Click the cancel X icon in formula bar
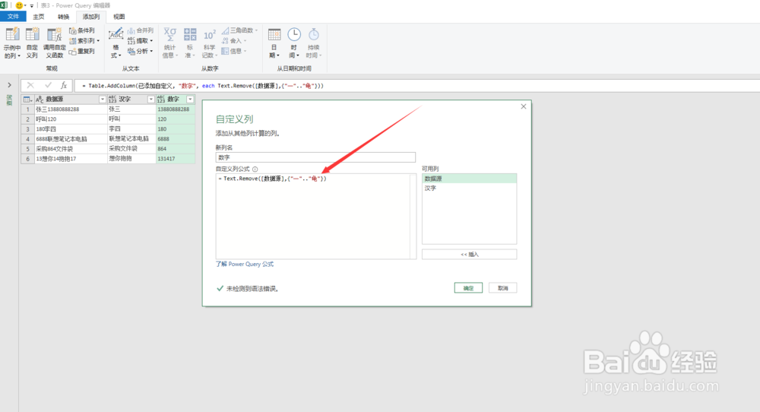760x412 pixels. 30,85
